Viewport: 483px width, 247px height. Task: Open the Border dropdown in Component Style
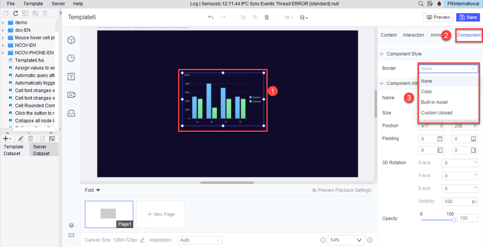click(x=448, y=68)
